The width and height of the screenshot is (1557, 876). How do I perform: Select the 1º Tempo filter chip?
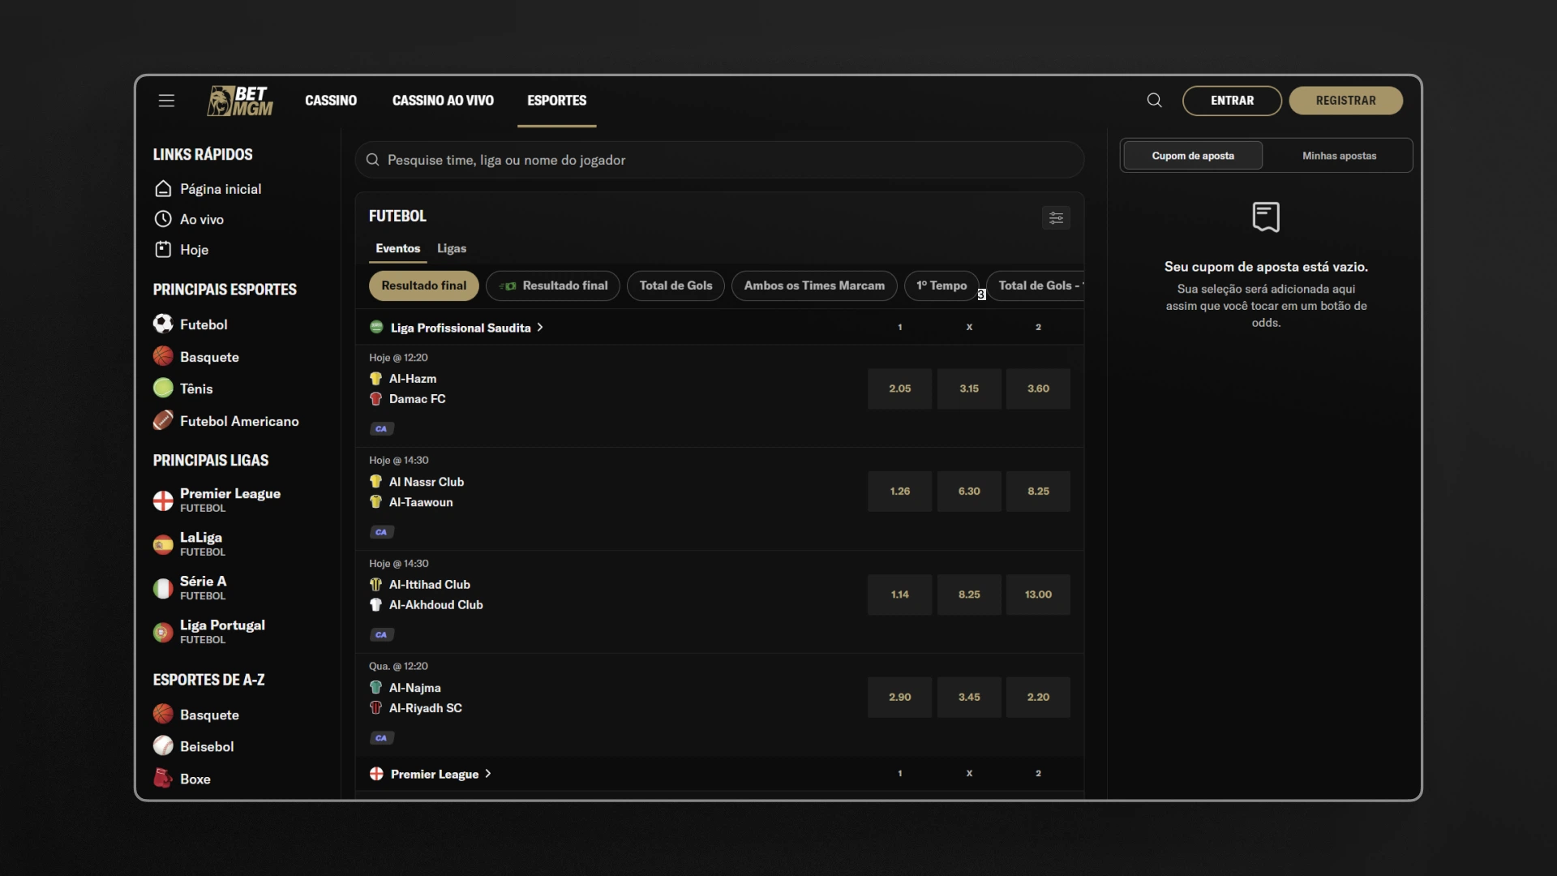pos(941,286)
